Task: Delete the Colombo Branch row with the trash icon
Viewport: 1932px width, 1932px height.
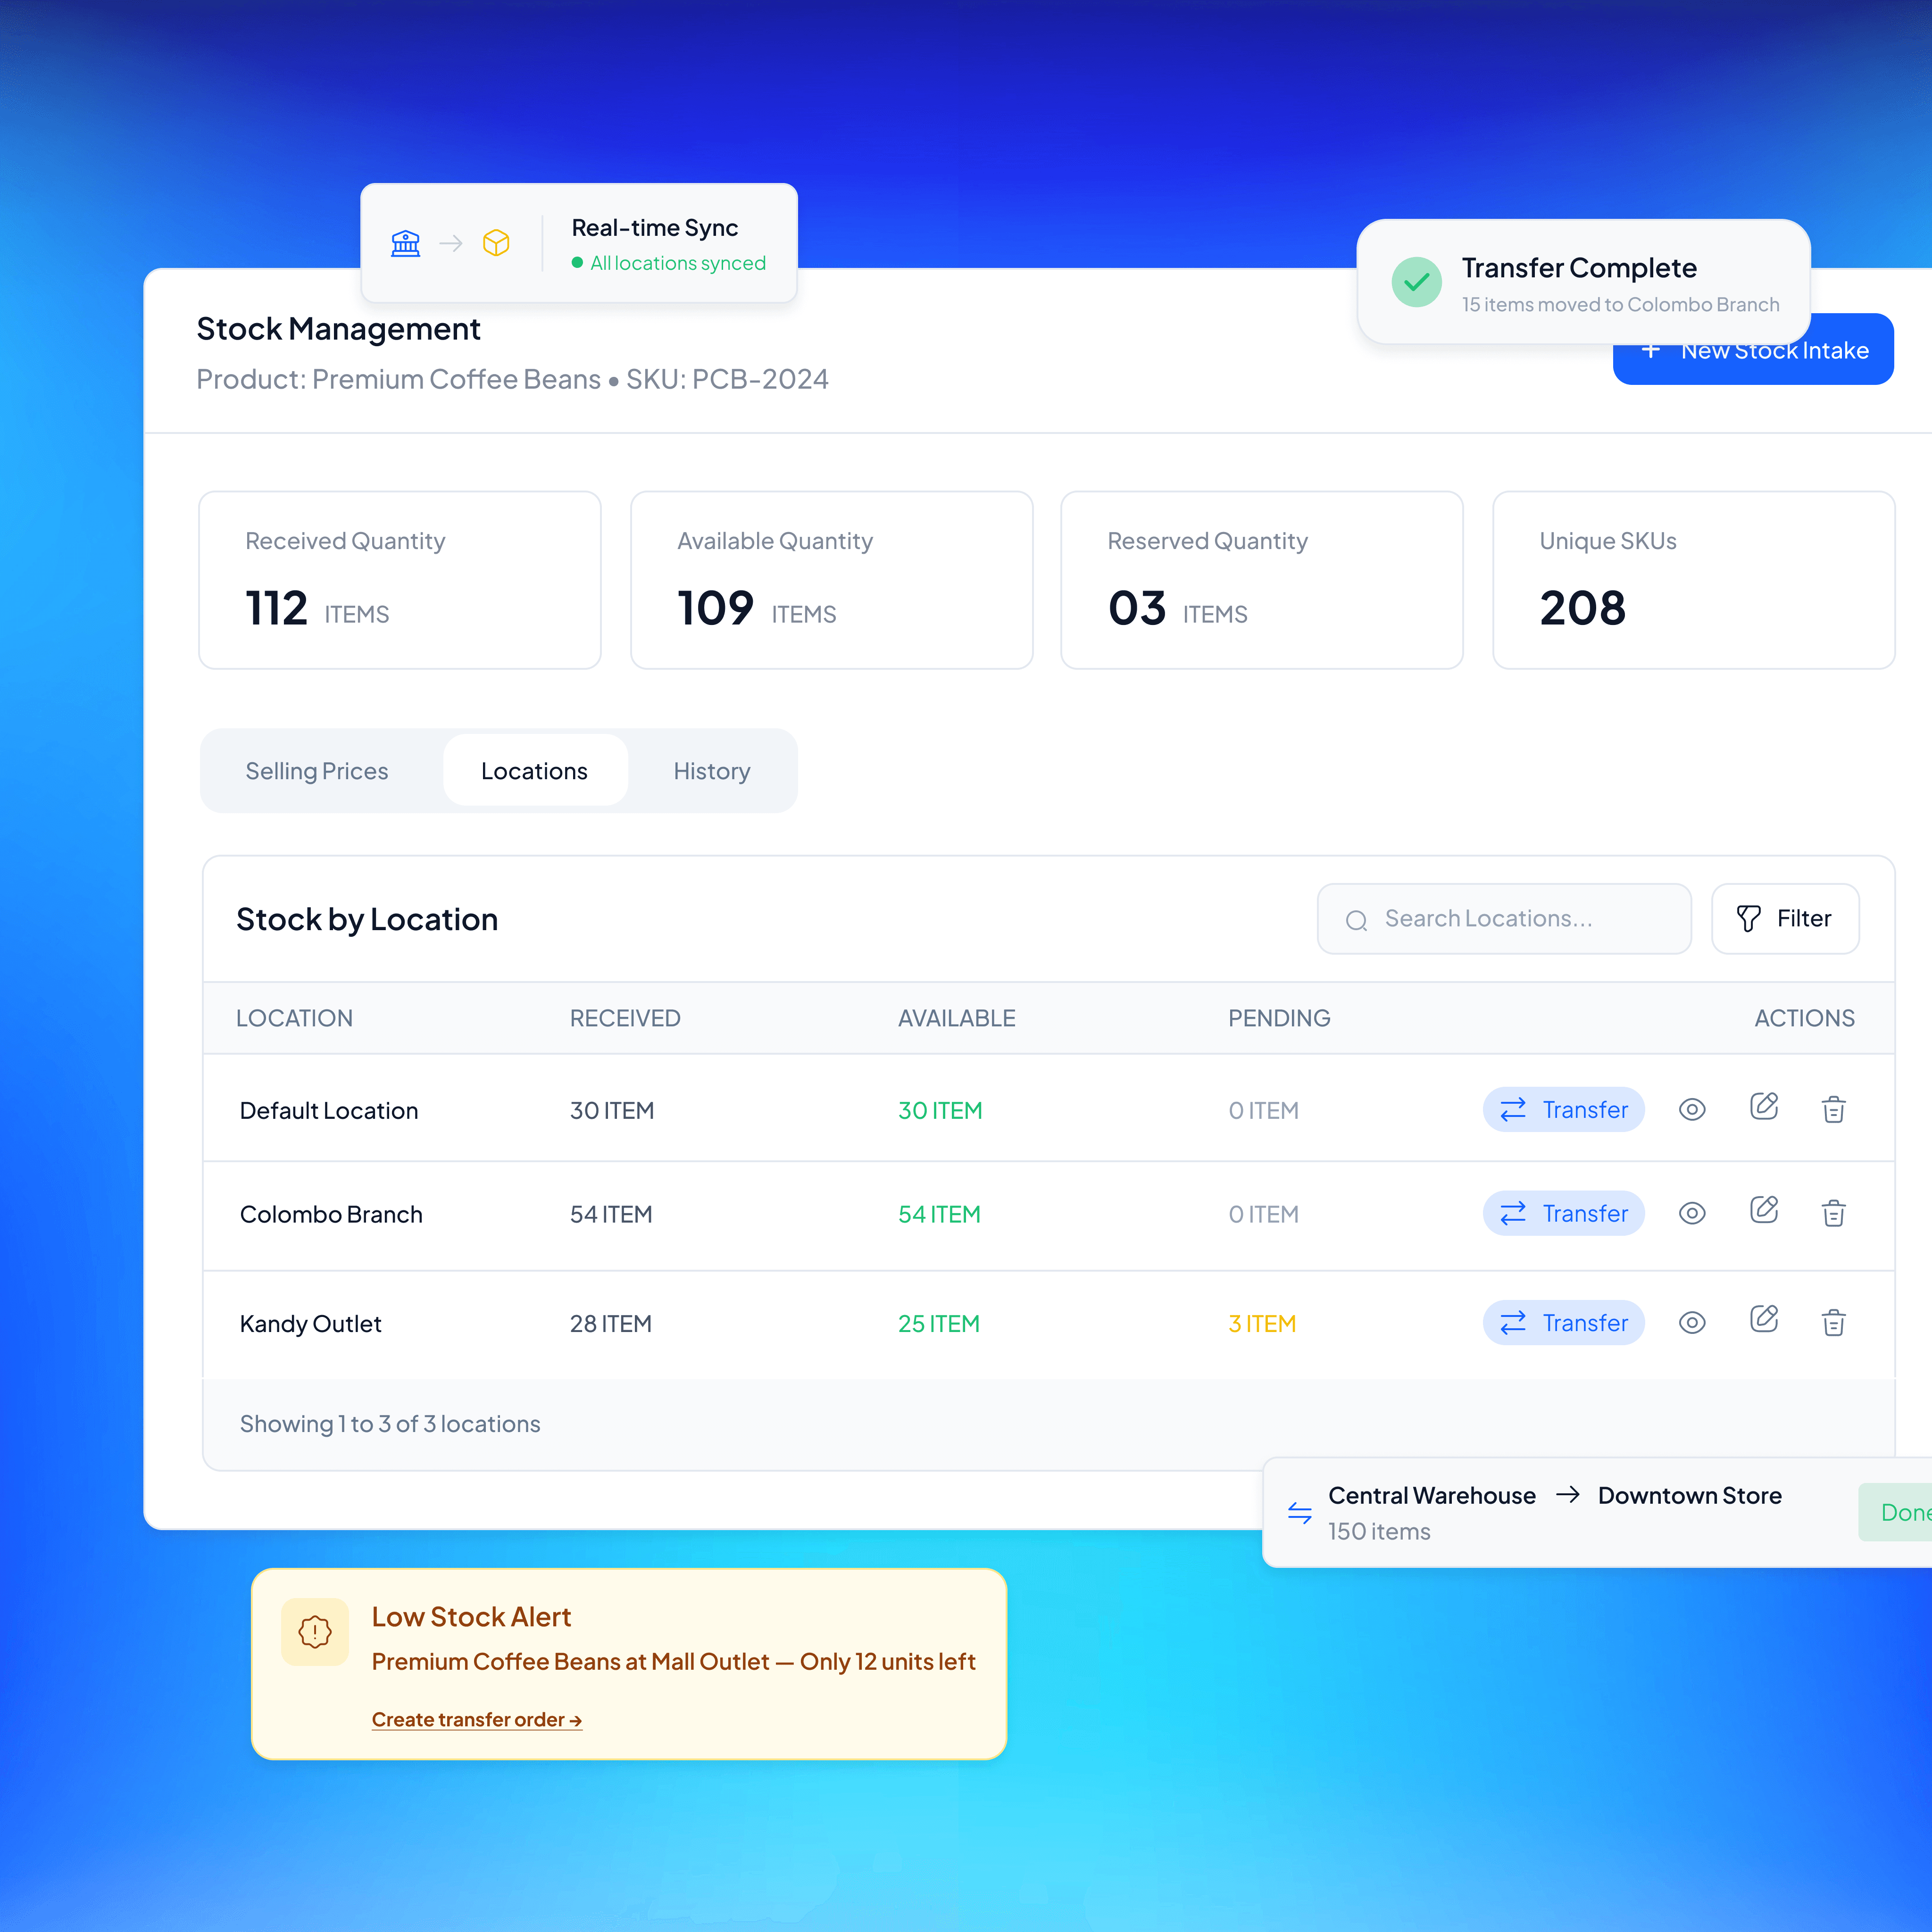Action: point(1833,1213)
